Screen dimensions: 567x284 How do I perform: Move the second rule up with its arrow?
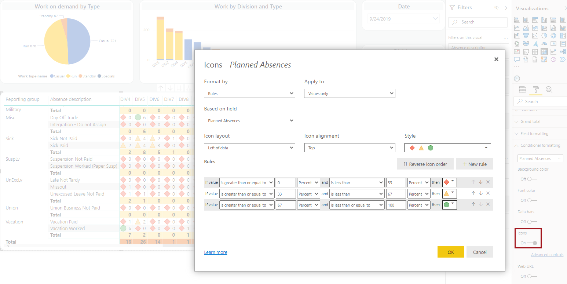pos(473,193)
